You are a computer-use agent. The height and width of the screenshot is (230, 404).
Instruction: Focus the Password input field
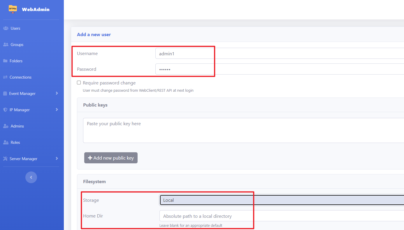pyautogui.click(x=280, y=69)
